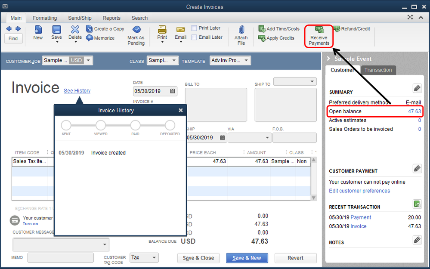Select the Sales Tax Item line item cell
The image size is (430, 269).
tap(30, 161)
